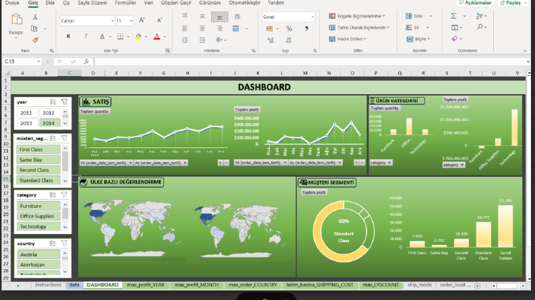535x300 pixels.
Task: Toggle italic formatting (T)
Action: [x=86, y=36]
